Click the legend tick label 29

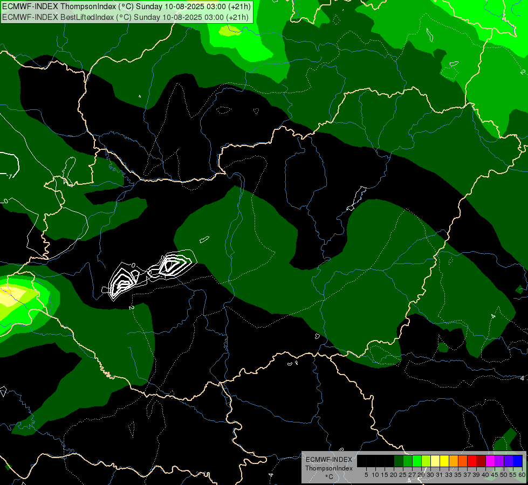click(x=421, y=475)
